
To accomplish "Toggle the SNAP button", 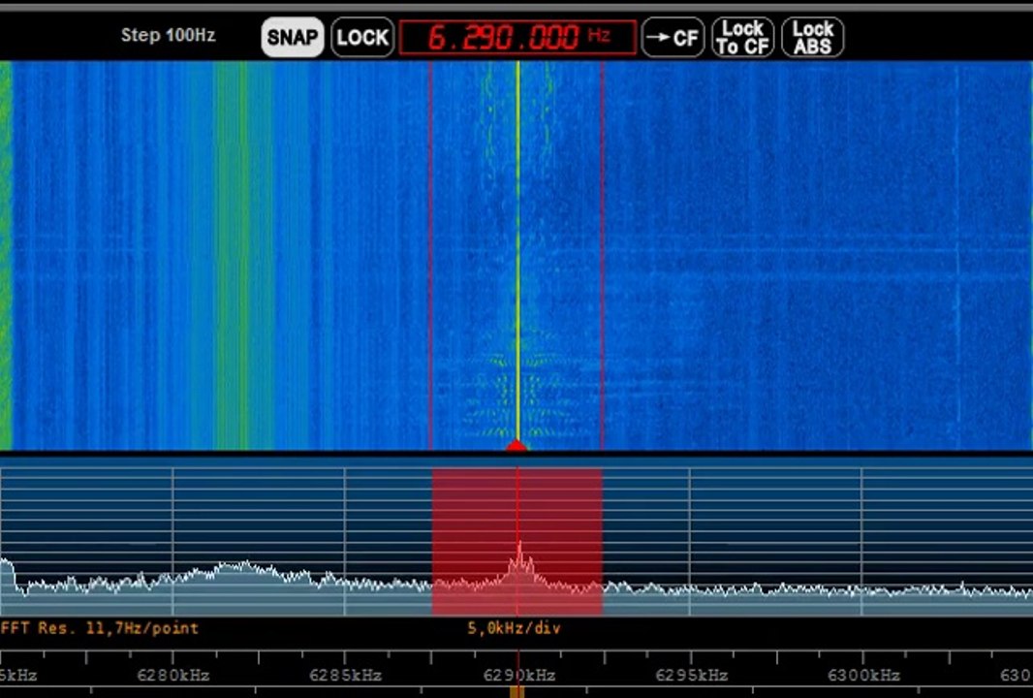I will 293,37.
